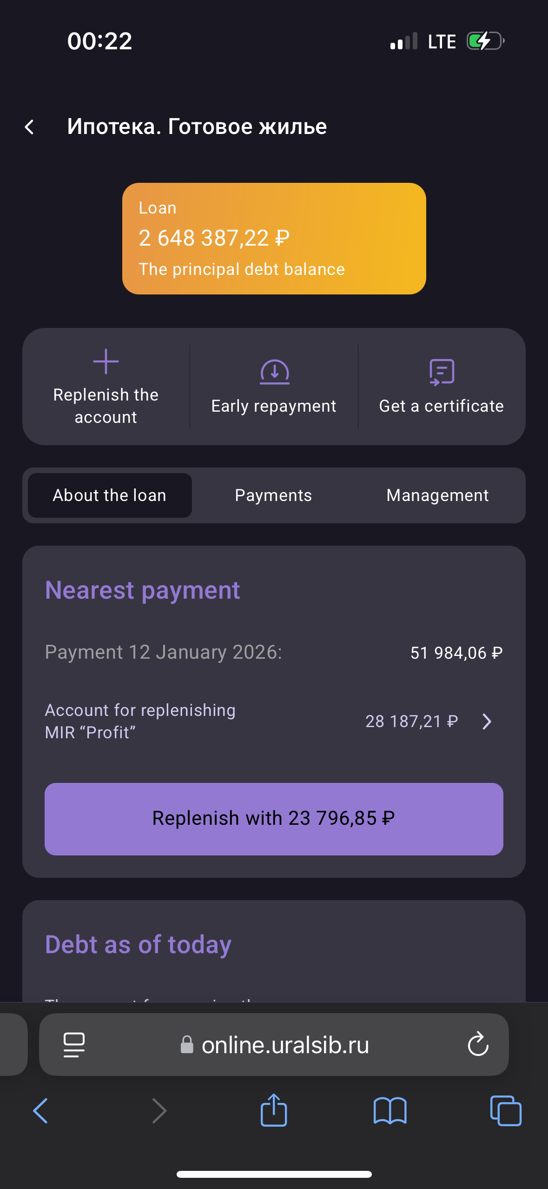
Task: Reload the online.uralsib.ru page
Action: click(x=478, y=1045)
